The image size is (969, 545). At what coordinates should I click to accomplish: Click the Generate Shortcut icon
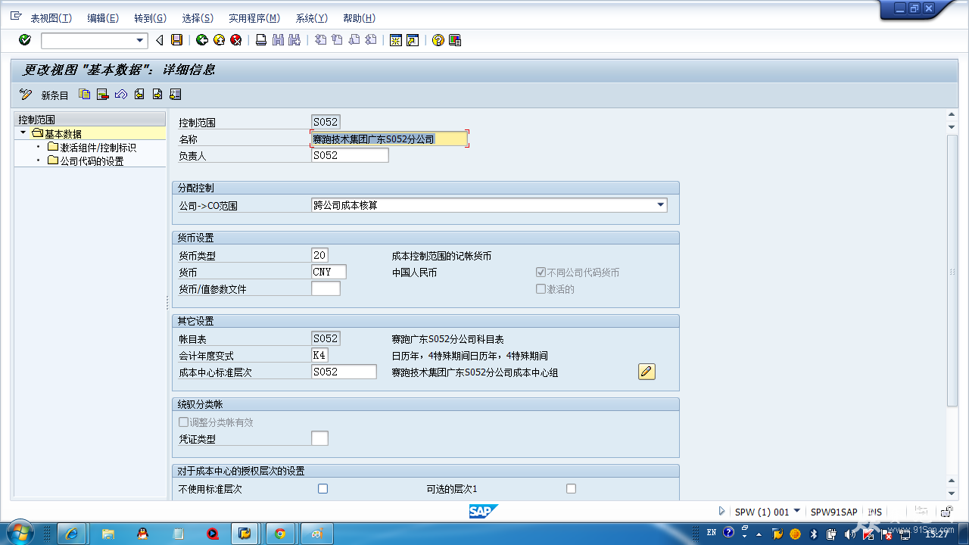coord(413,40)
